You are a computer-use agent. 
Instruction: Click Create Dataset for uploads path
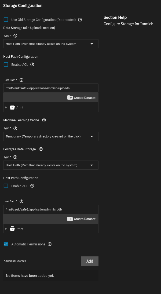click(x=81, y=98)
